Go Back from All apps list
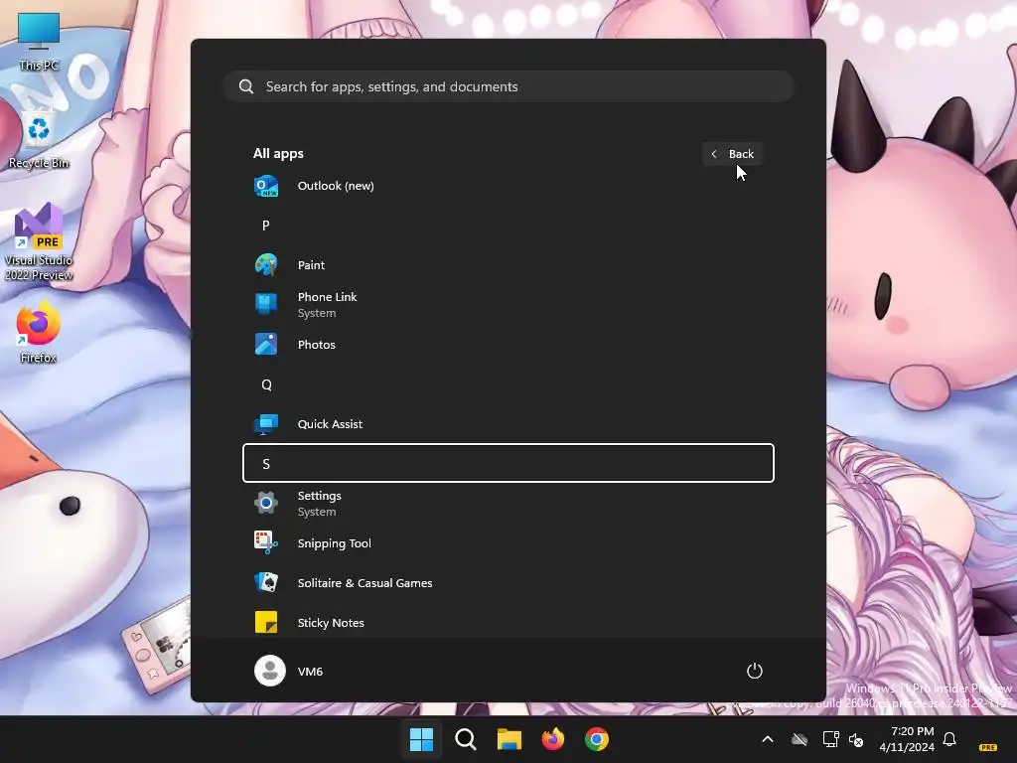The width and height of the screenshot is (1017, 763). coord(732,154)
